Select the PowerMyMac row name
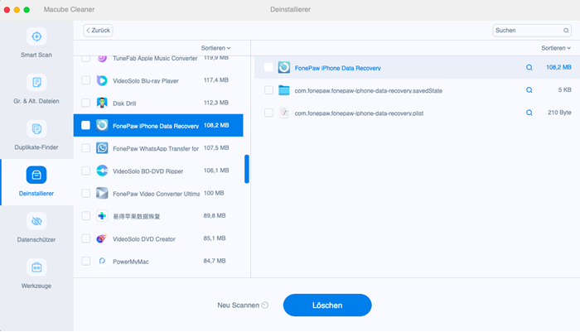580x332 pixels. pos(131,262)
